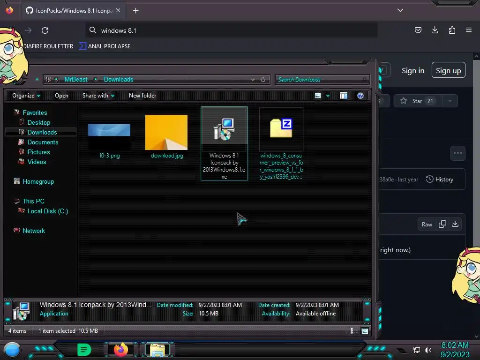Viewport: 480px width, 360px height.
Task: Open Videos in the navigation pane
Action: click(x=37, y=162)
